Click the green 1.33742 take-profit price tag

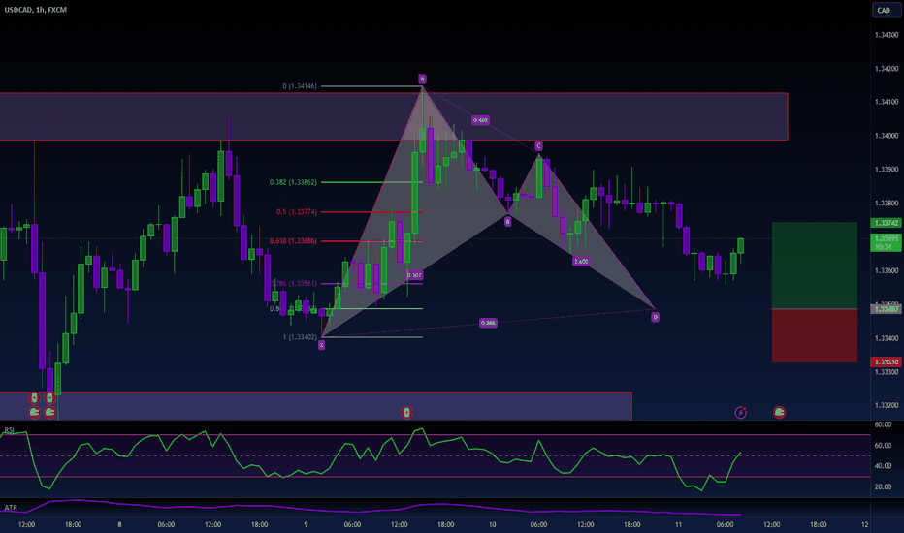pyautogui.click(x=887, y=223)
